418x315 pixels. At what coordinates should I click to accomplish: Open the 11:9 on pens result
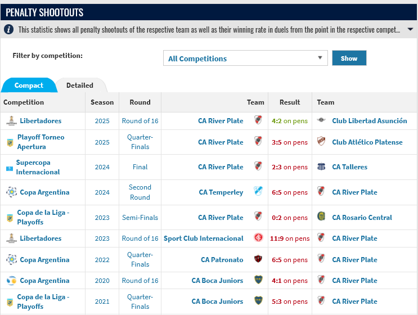pos(290,238)
